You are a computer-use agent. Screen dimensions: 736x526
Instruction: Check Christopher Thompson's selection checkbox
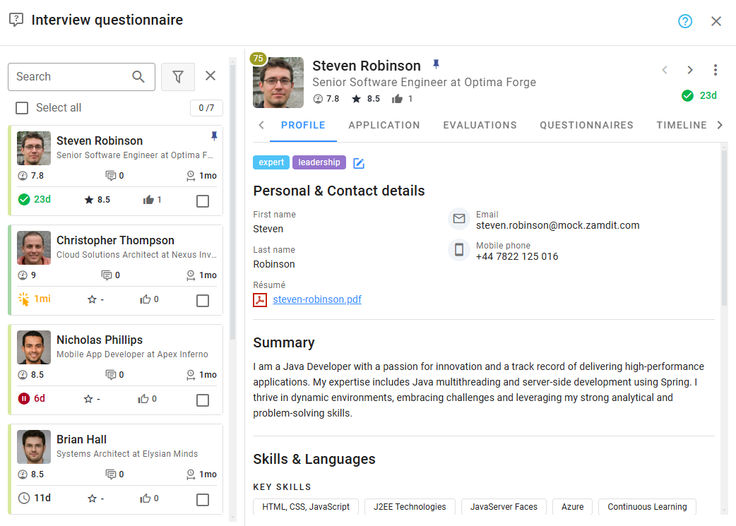203,301
